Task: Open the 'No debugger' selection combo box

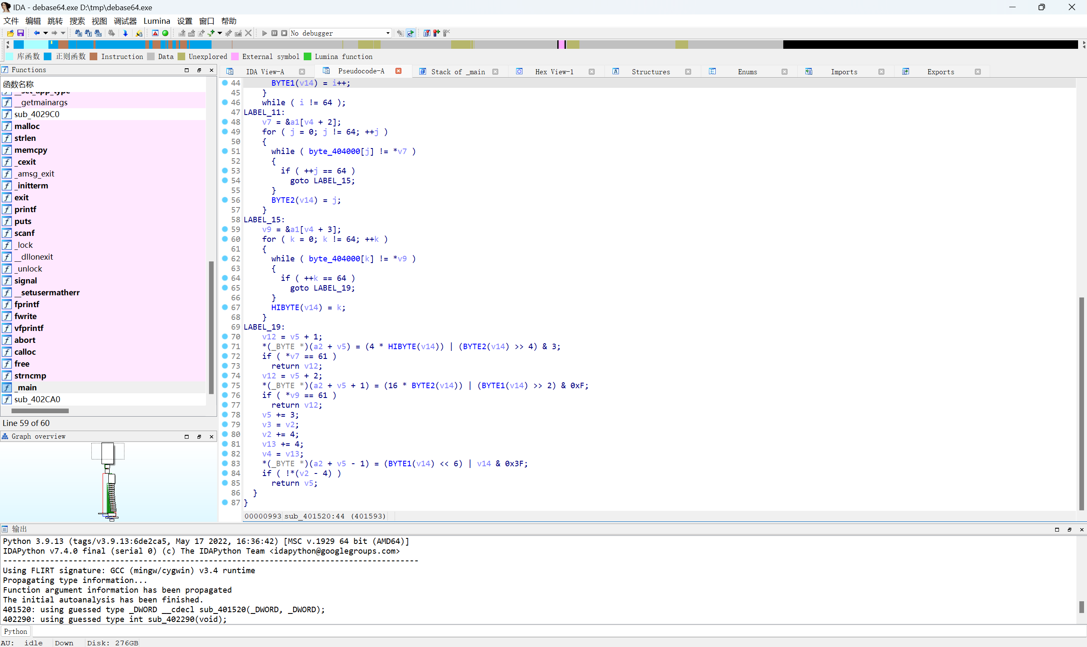Action: tap(340, 33)
